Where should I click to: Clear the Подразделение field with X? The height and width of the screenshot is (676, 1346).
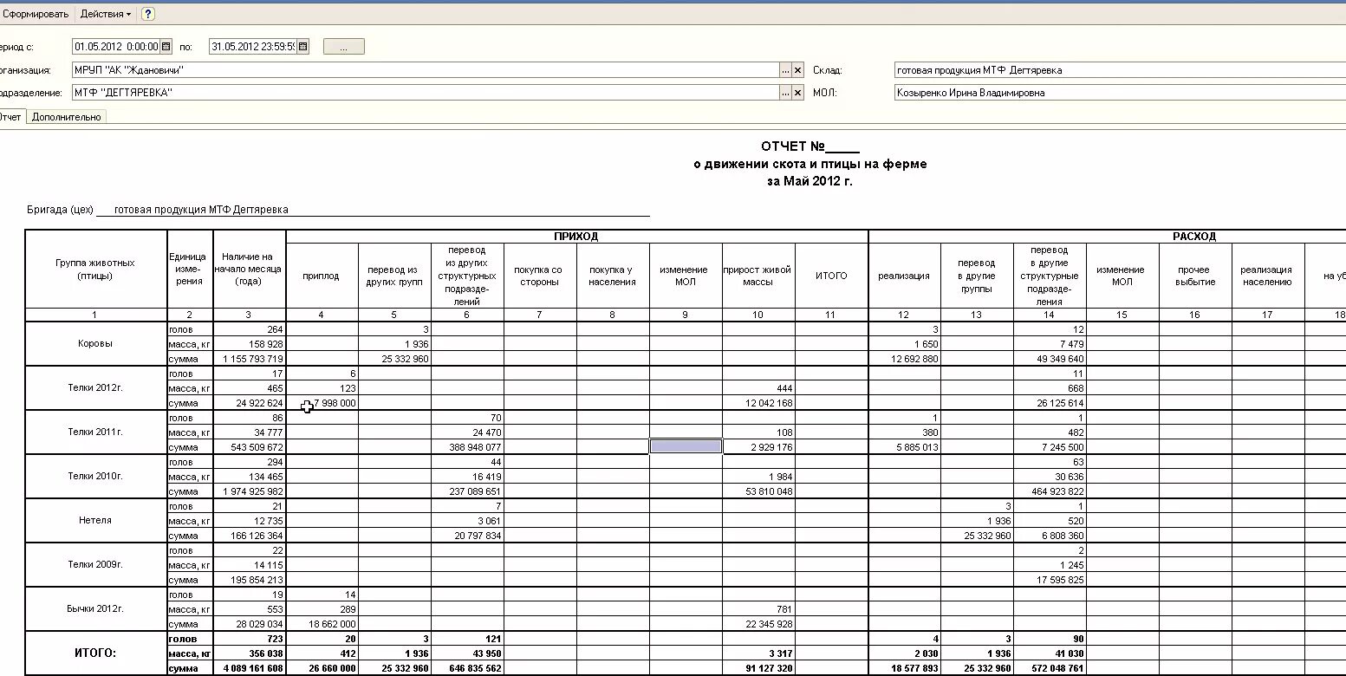798,93
